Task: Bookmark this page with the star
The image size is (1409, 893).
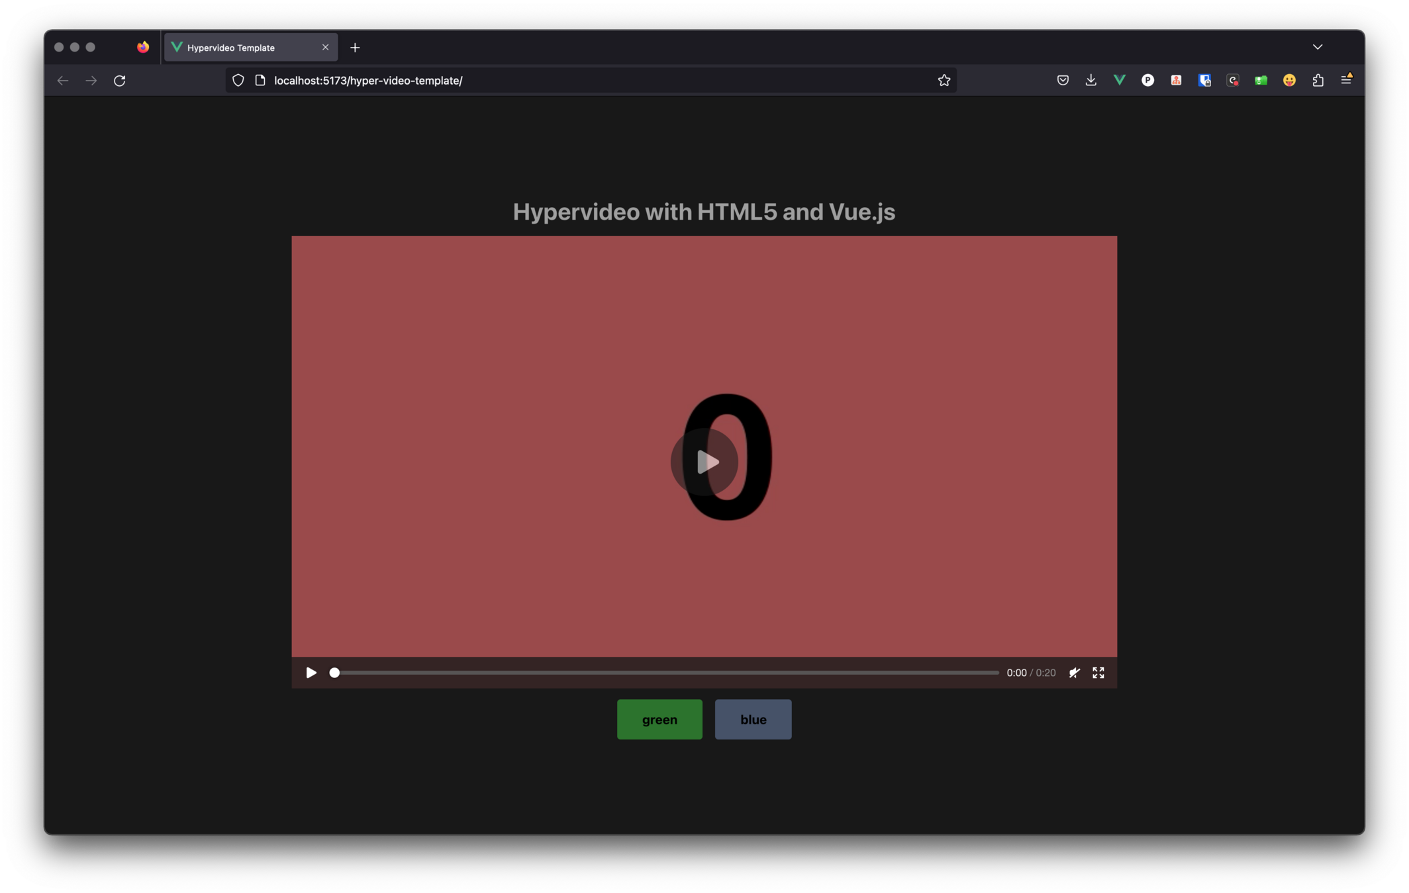Action: point(944,80)
